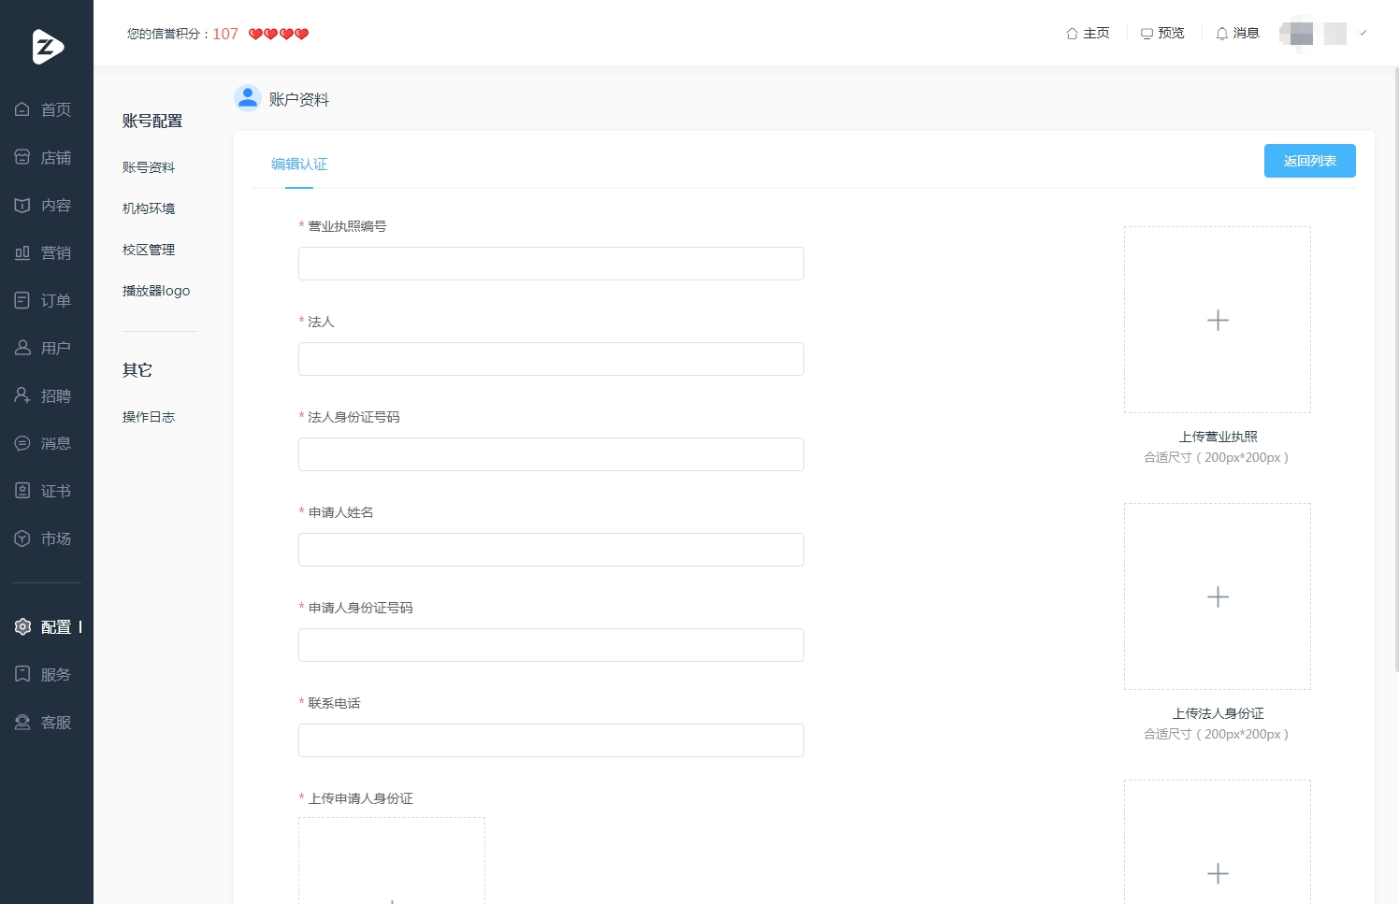Click the credit score 107 value

225,34
